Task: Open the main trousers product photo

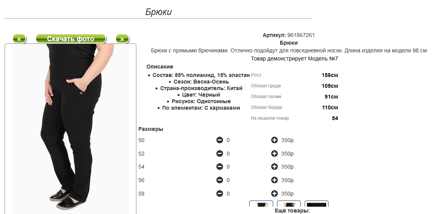Action: tap(70, 129)
